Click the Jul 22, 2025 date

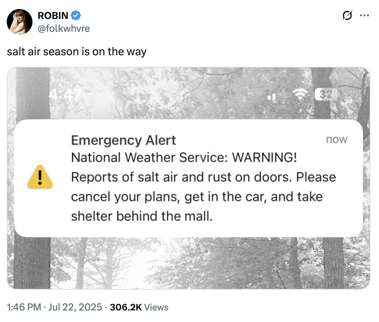[x=75, y=307]
